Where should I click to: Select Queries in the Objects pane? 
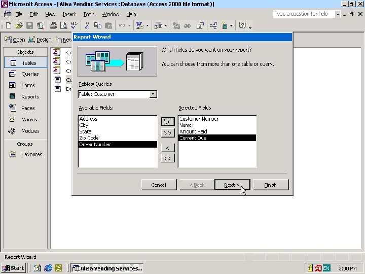26,74
